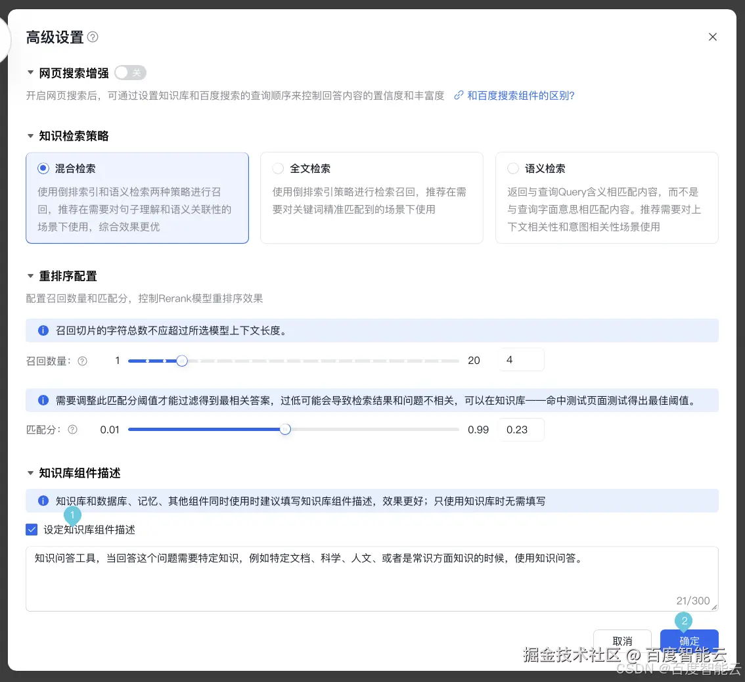Screen dimensions: 745x682
Task: Click the info icon in the 召回切片 notice banner
Action: (x=43, y=330)
